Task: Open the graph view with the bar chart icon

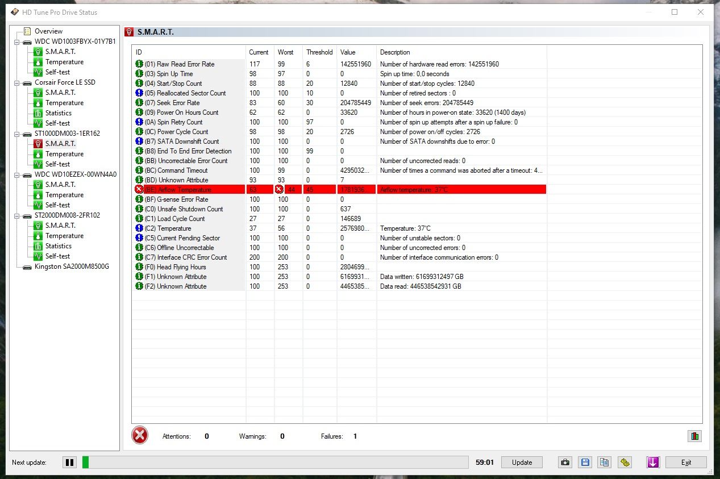Action: point(694,436)
